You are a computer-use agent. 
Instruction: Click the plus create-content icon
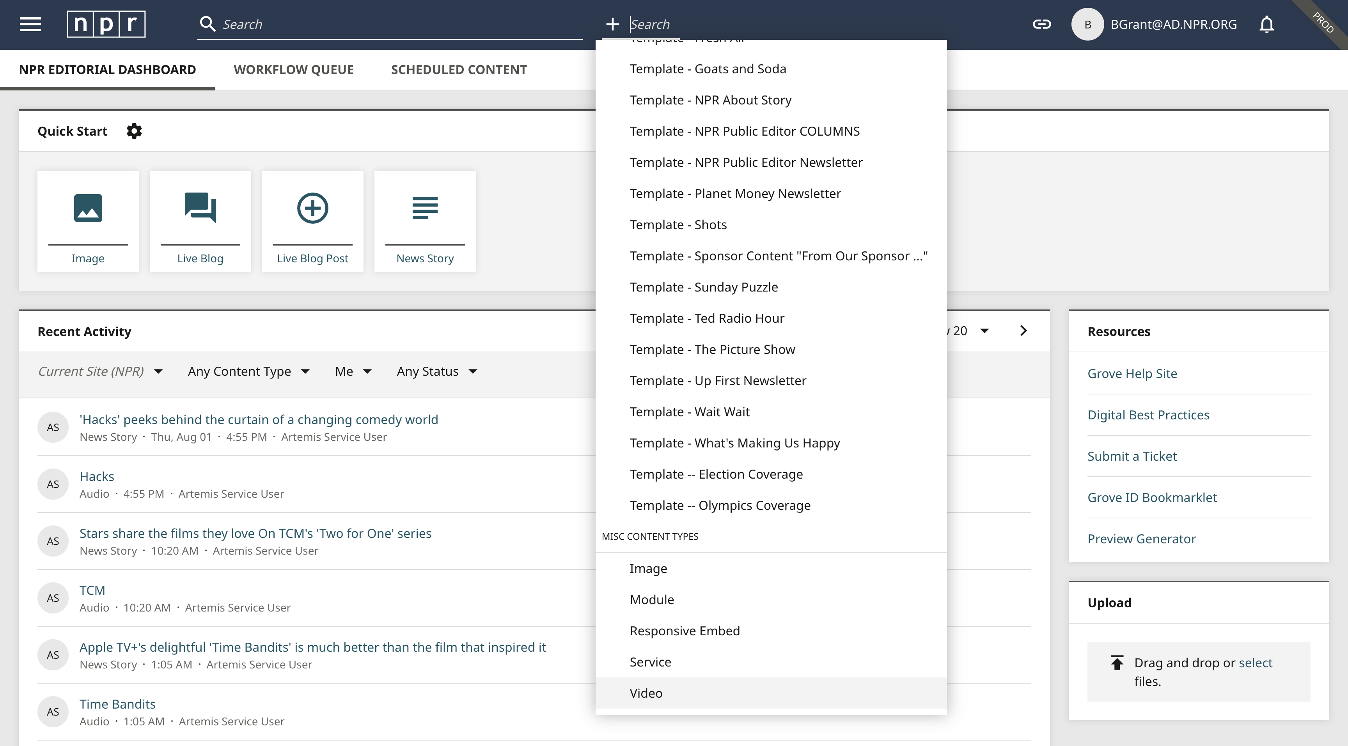[612, 24]
